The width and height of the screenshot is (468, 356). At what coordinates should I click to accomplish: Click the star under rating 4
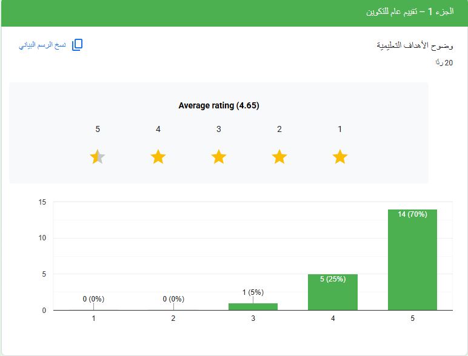point(158,157)
